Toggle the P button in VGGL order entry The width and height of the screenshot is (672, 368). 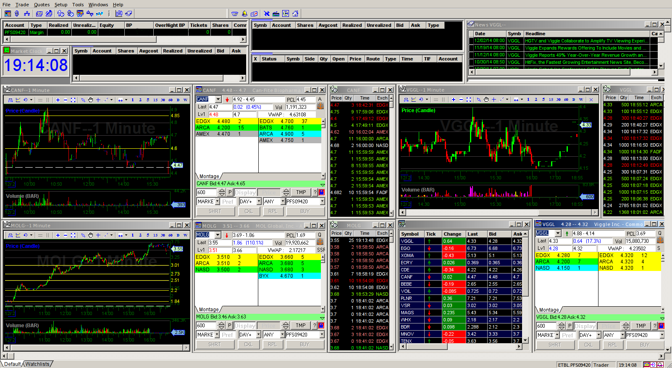[x=570, y=326]
